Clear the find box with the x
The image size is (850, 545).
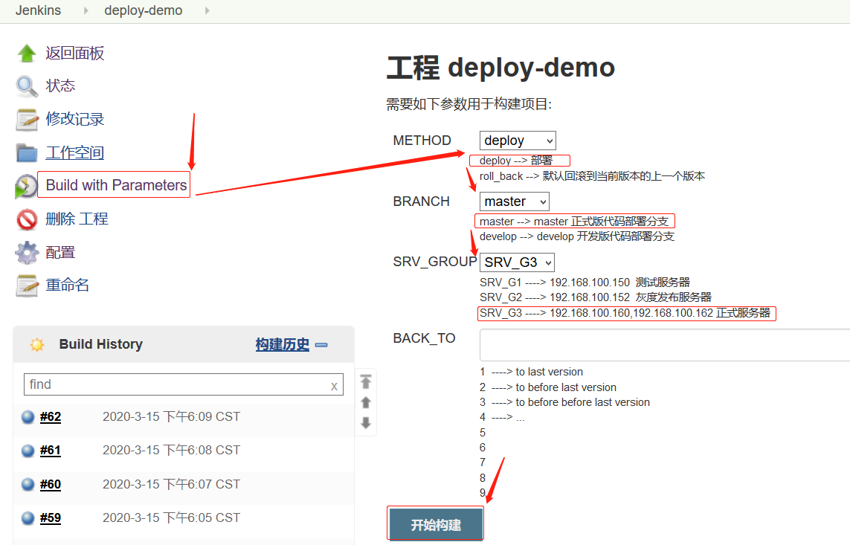point(334,386)
